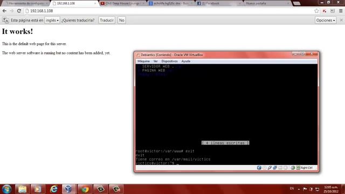This screenshot has width=345, height=194.
Task: Click the hard disk activity icon in VirtualBox
Action: point(259,168)
